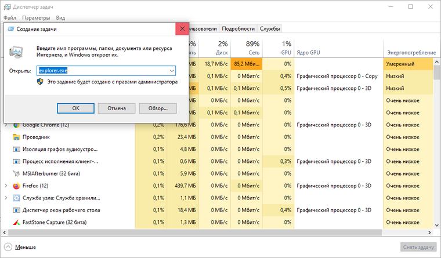
Task: Collapse view with Меньше chevron
Action: click(x=8, y=247)
